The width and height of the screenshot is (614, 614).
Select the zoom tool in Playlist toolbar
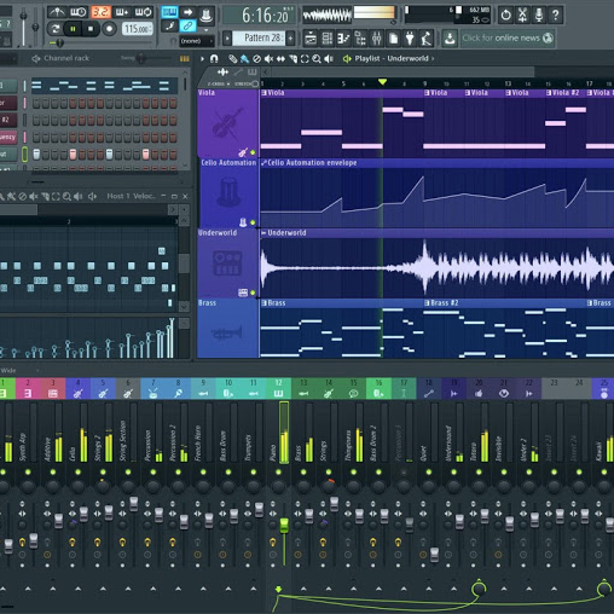pos(317,59)
